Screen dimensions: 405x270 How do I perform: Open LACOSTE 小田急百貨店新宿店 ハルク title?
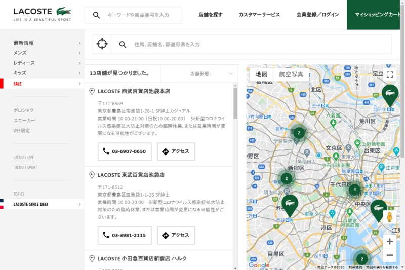tap(142, 259)
